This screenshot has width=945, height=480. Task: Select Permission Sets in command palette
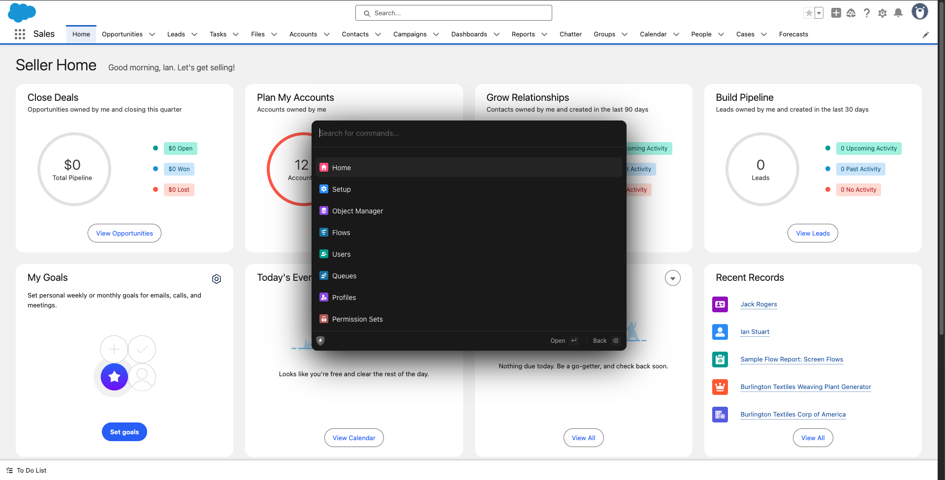tap(469, 319)
